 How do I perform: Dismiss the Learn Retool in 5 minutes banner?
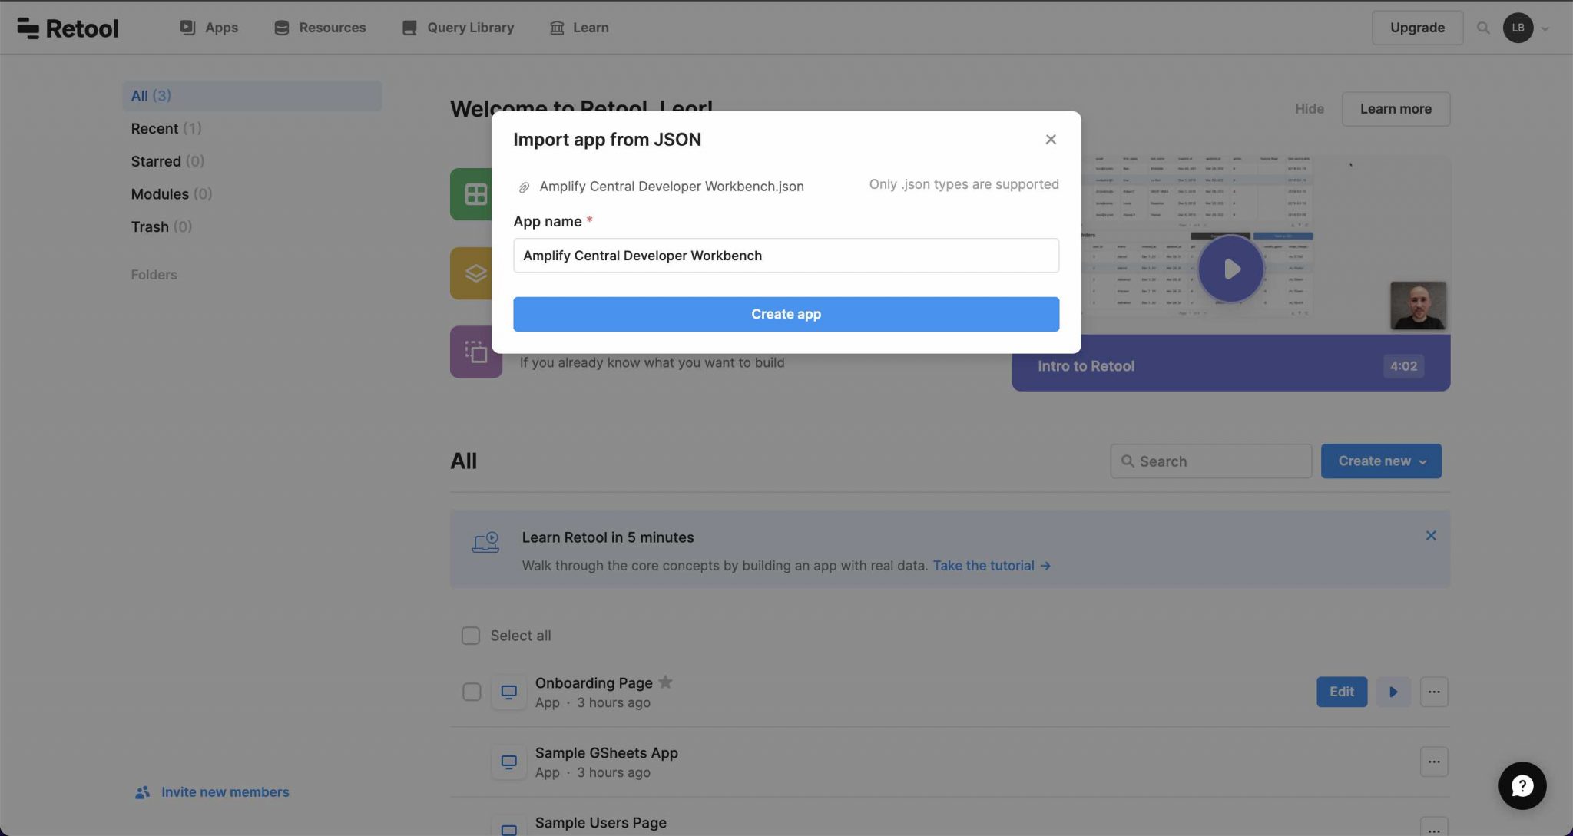1430,535
